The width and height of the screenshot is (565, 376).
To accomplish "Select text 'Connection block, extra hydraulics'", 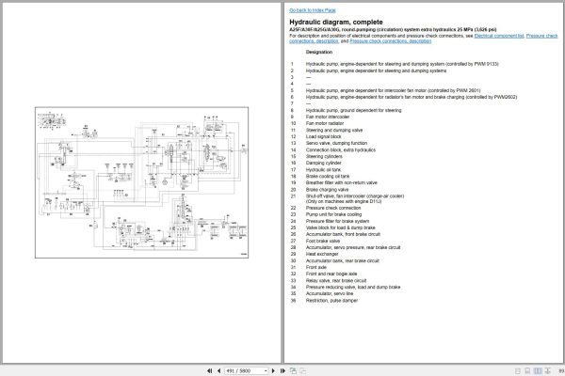I will [x=341, y=149].
